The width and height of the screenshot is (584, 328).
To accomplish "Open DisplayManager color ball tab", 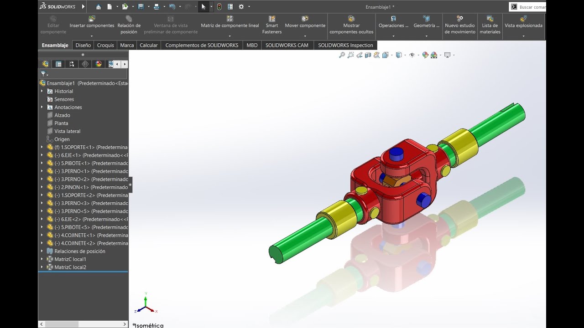I will click(99, 64).
